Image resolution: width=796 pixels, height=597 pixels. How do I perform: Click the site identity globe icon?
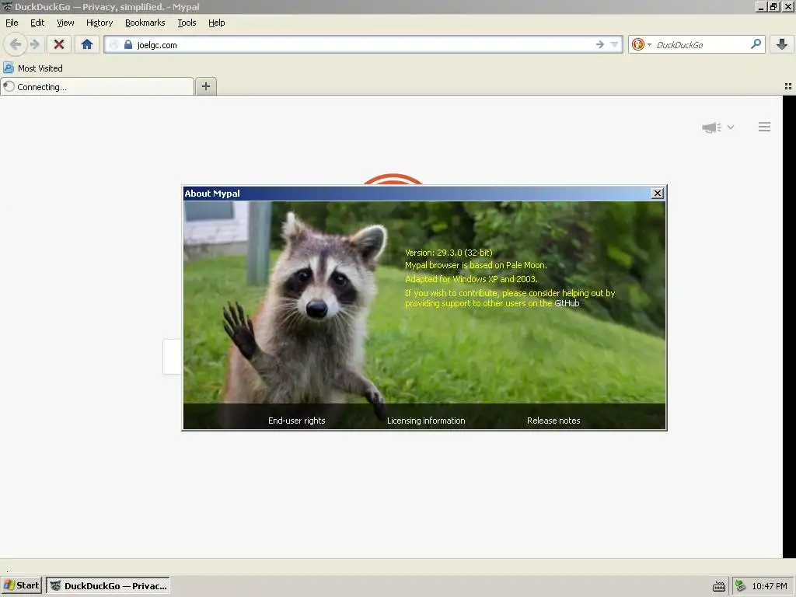tap(115, 44)
